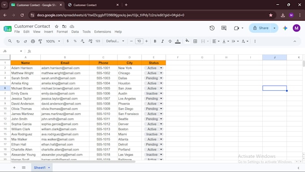
Task: Open the Tools menu
Action: pos(87,31)
